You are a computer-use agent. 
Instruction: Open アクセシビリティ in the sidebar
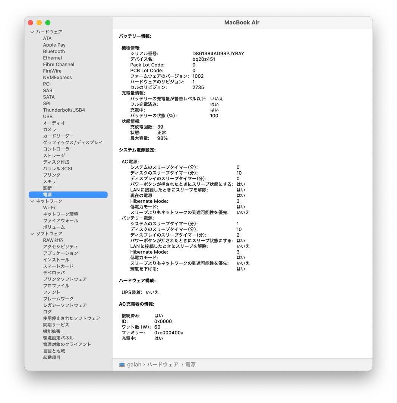pyautogui.click(x=60, y=247)
